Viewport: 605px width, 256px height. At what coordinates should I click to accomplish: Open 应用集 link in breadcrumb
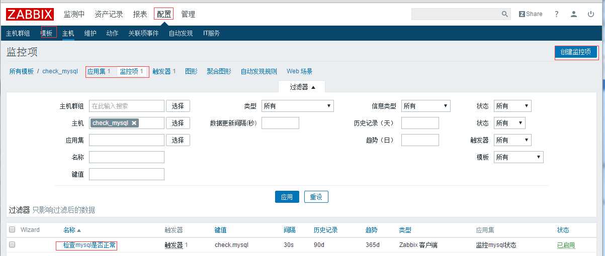(x=97, y=72)
